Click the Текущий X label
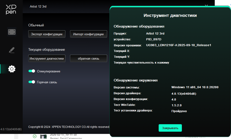 pos(122,51)
